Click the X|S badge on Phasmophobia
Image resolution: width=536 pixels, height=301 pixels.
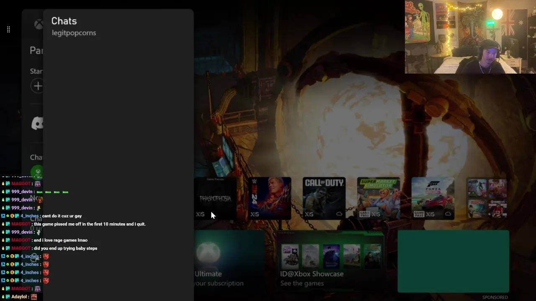[200, 214]
